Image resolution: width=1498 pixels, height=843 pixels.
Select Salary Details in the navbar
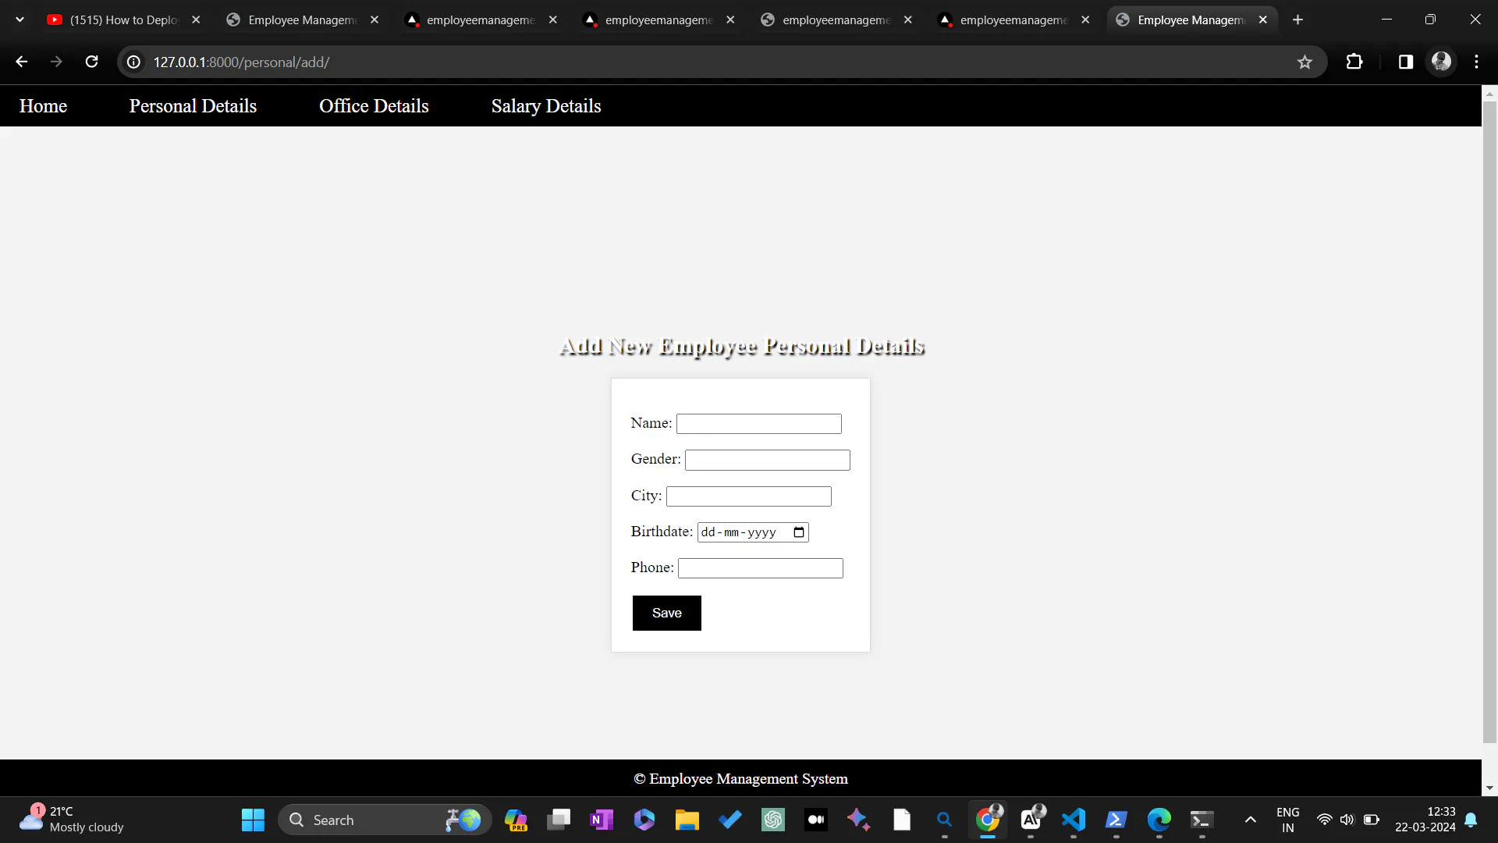point(546,105)
